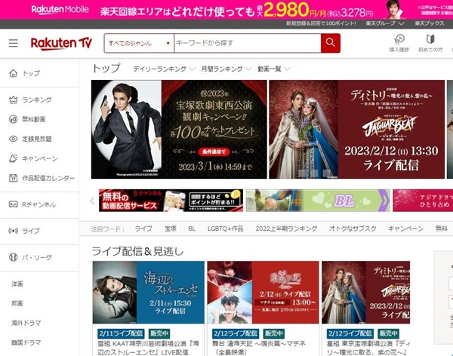The image size is (453, 356).
Task: Click the キーワードから探す search field
Action: (x=247, y=44)
